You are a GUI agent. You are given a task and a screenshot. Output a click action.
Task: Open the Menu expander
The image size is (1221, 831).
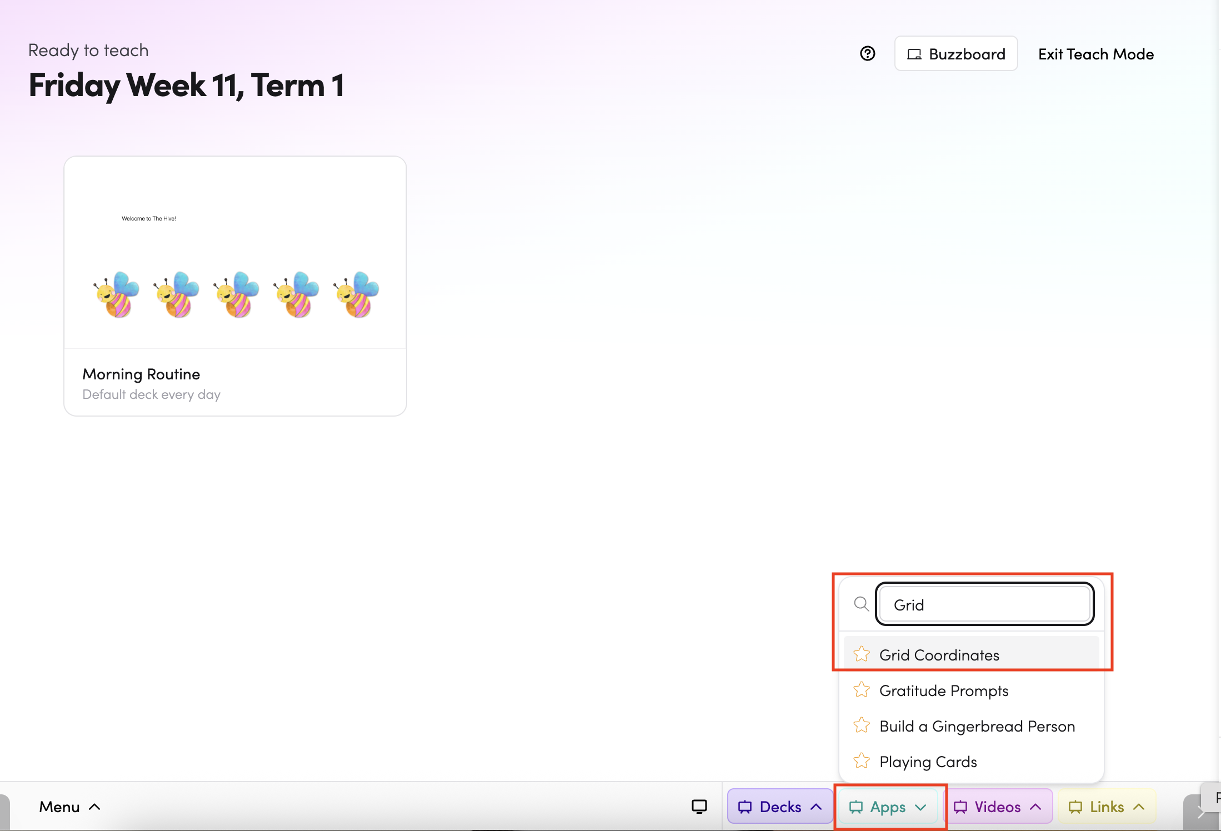[x=69, y=807]
